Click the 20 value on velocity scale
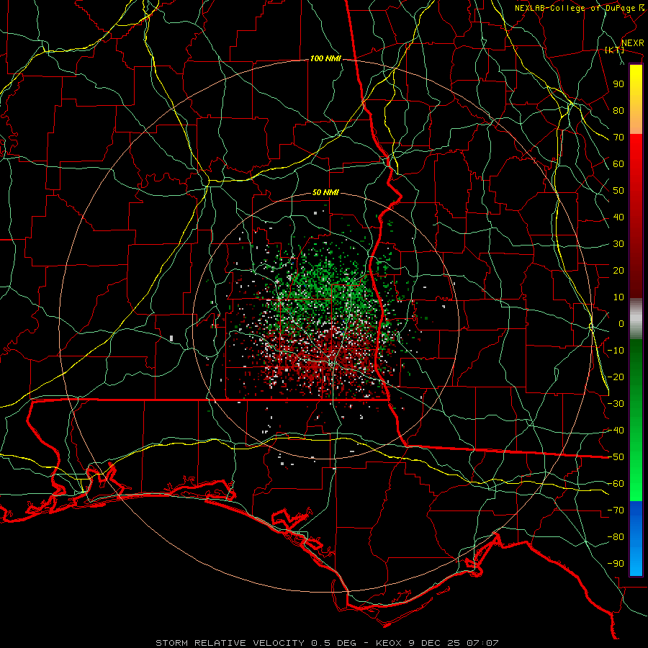The width and height of the screenshot is (648, 648). (618, 271)
